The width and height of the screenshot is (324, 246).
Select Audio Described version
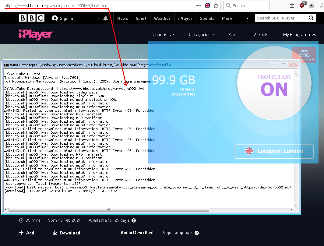point(137,233)
